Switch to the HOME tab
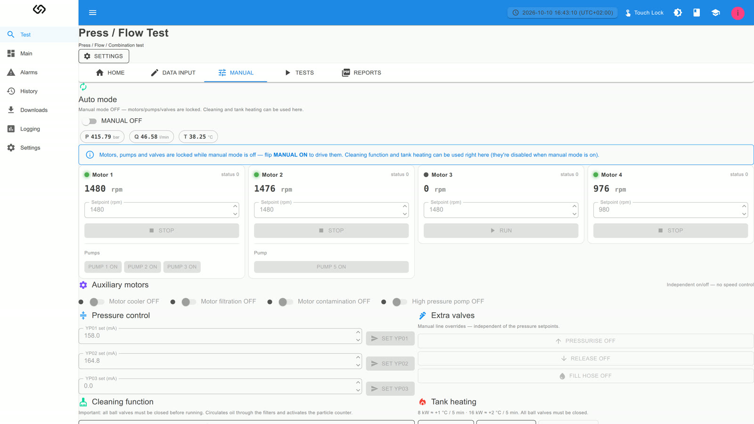Image resolution: width=754 pixels, height=424 pixels. click(x=110, y=73)
